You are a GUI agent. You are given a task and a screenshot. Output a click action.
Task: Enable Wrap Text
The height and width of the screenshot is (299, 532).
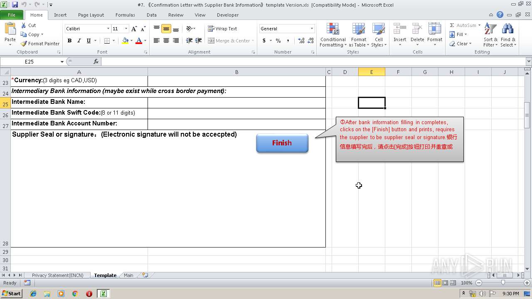pos(222,29)
